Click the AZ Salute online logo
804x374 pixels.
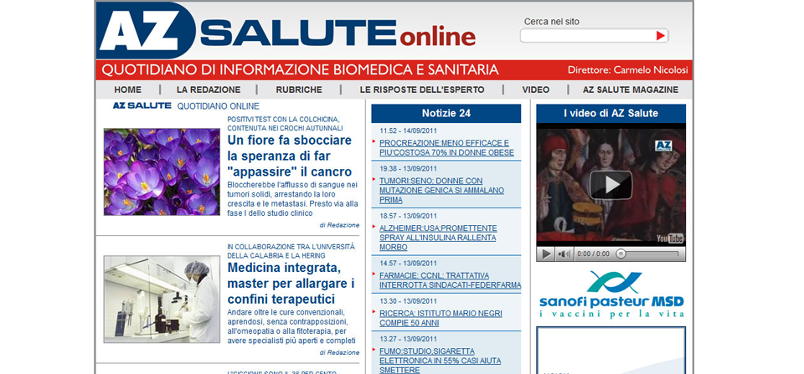click(286, 31)
